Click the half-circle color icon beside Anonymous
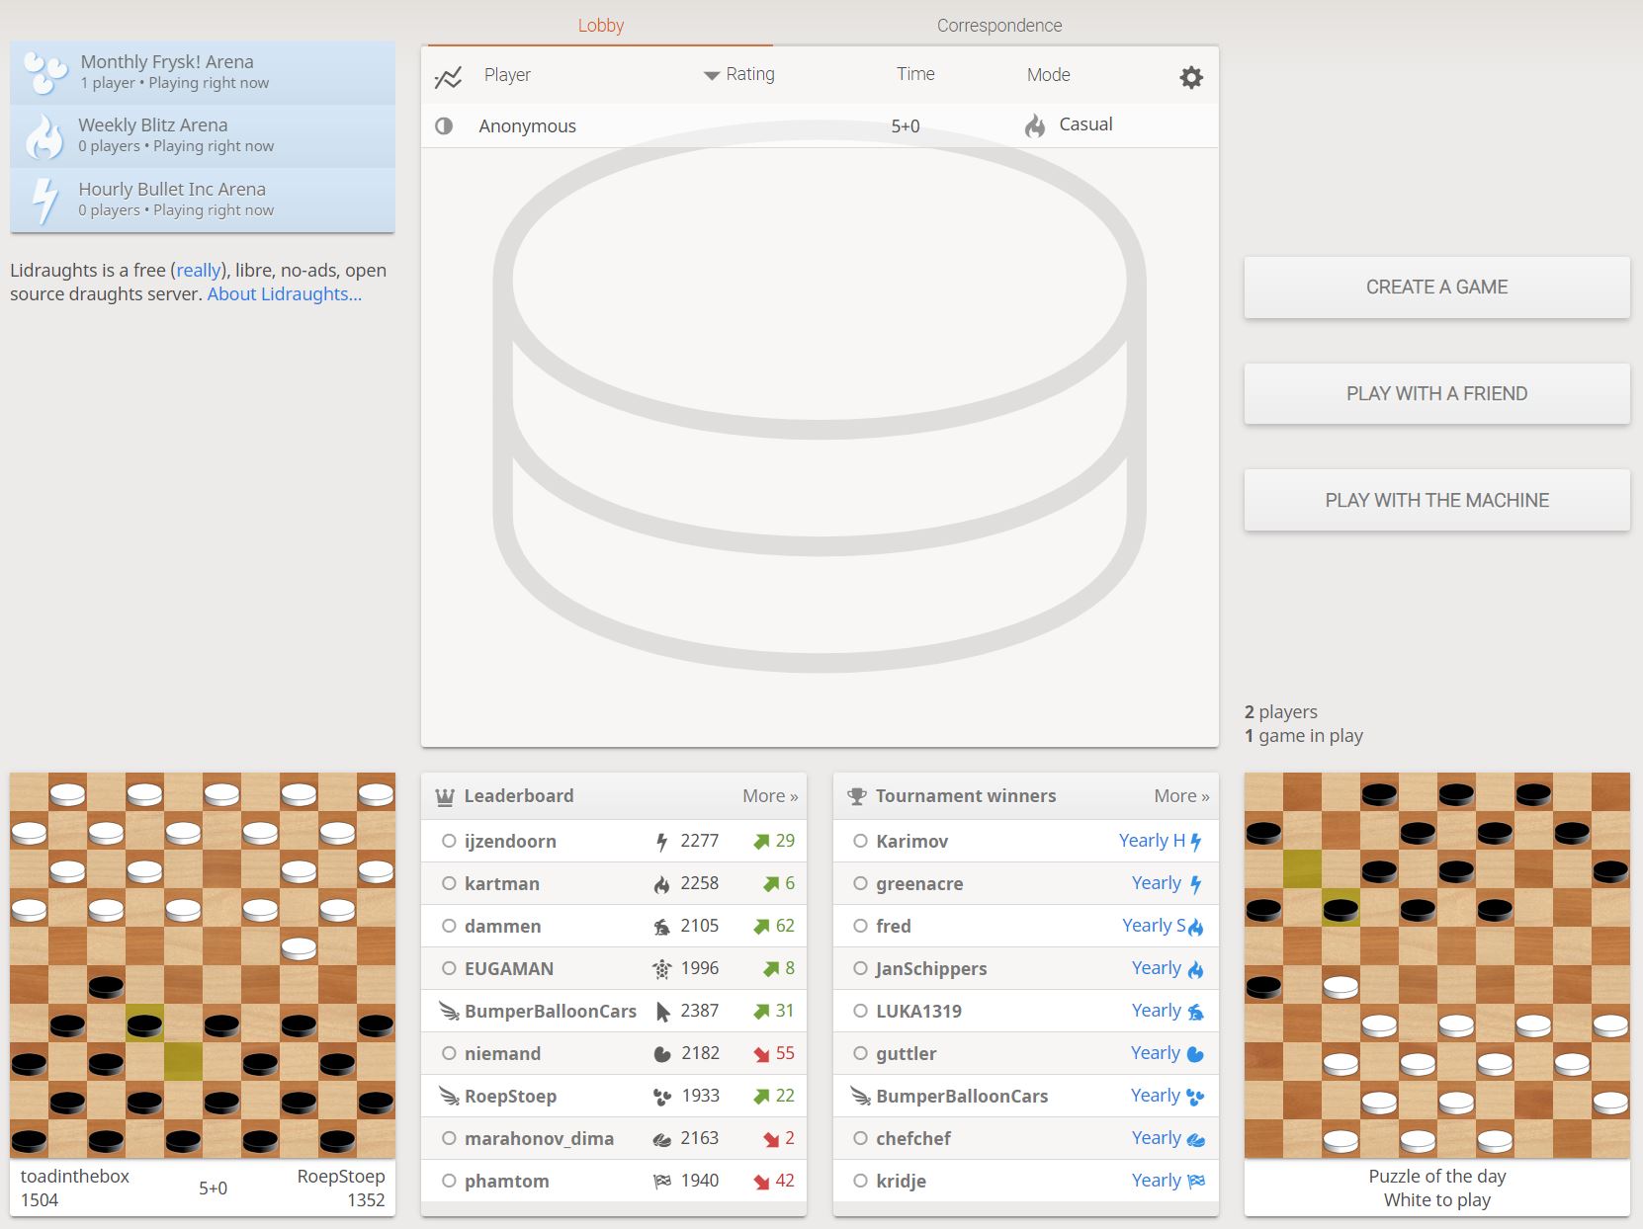 [x=444, y=126]
